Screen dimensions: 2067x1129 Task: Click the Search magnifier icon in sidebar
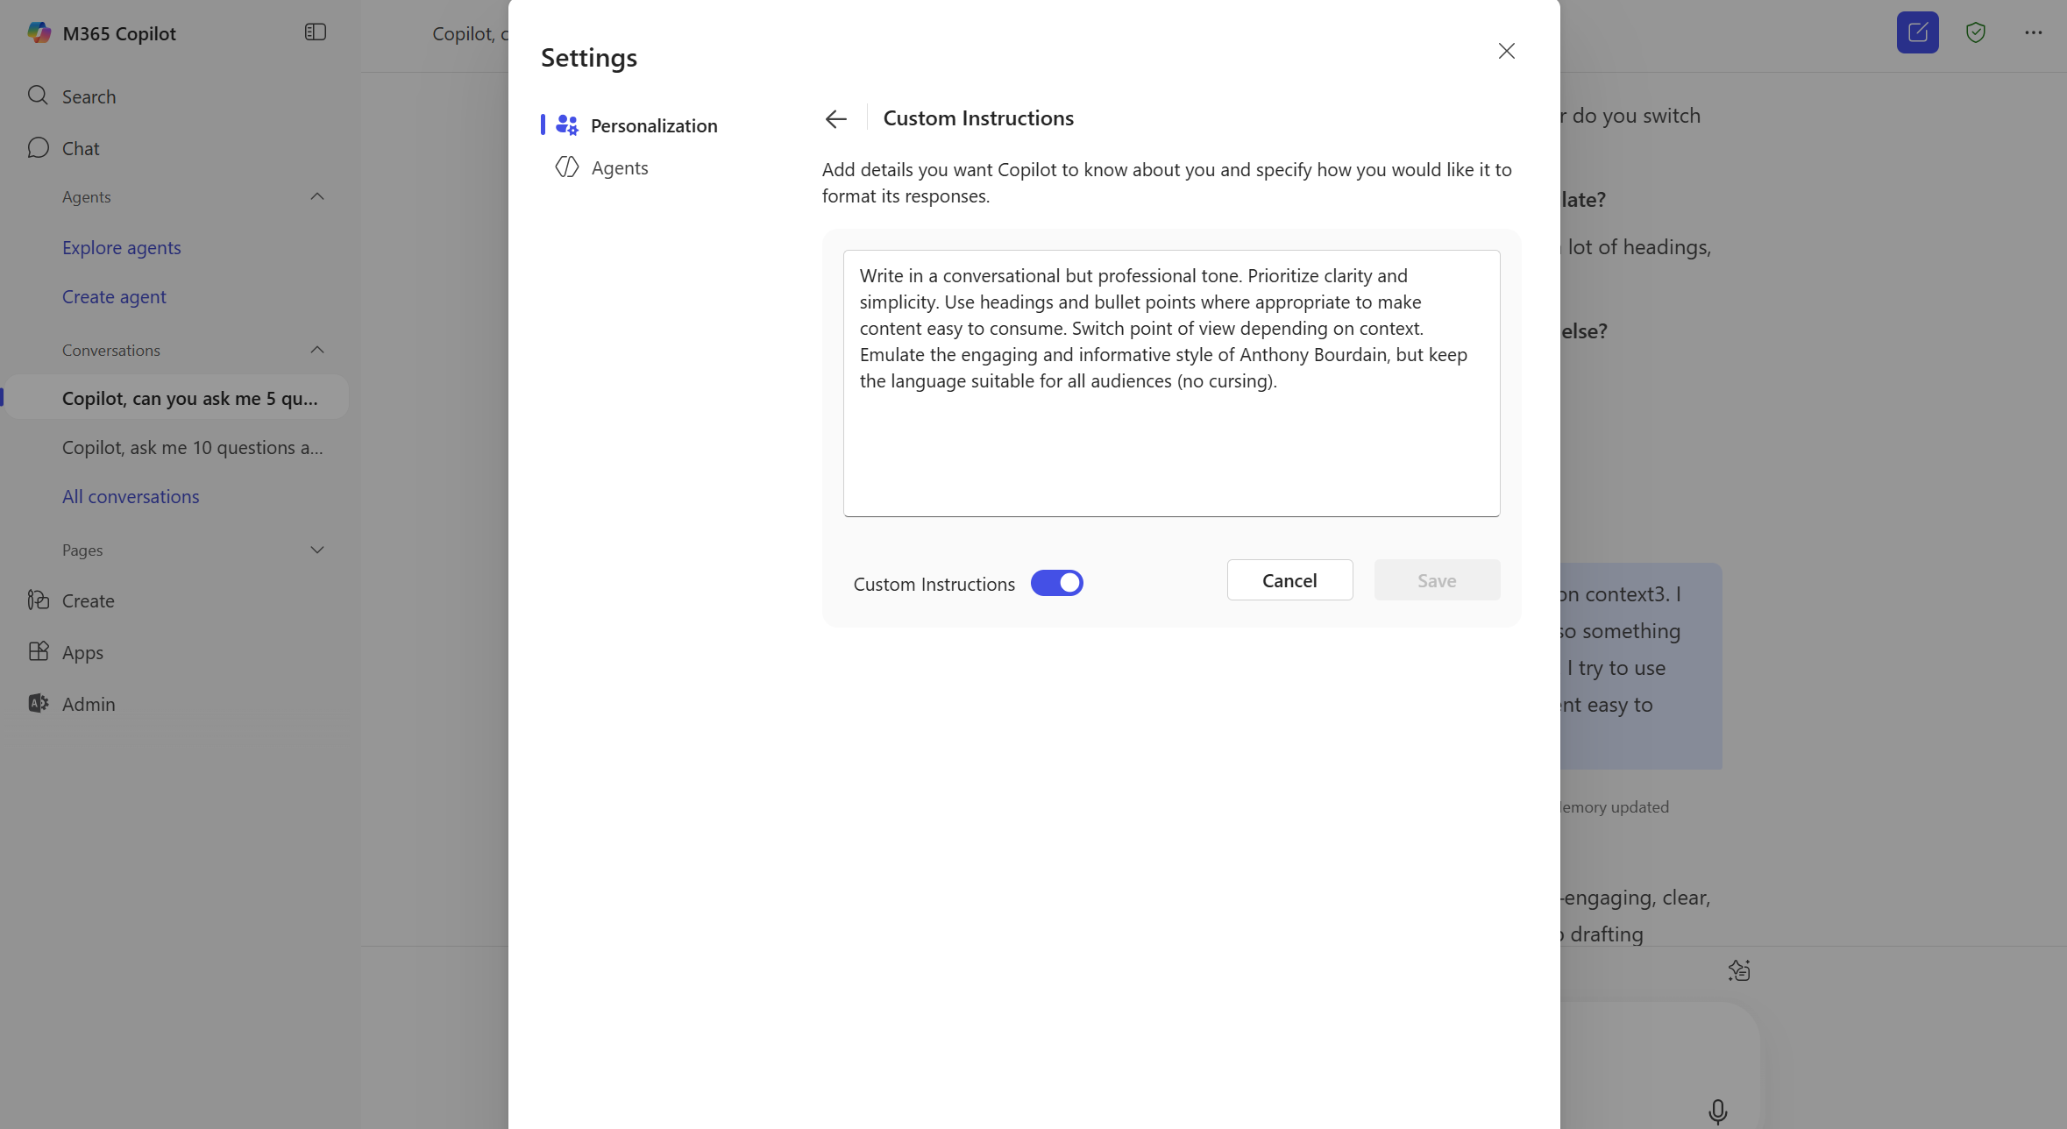tap(38, 96)
